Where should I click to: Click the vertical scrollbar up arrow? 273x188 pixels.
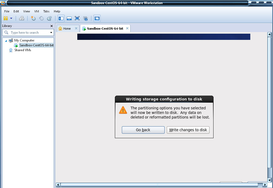tap(269, 34)
